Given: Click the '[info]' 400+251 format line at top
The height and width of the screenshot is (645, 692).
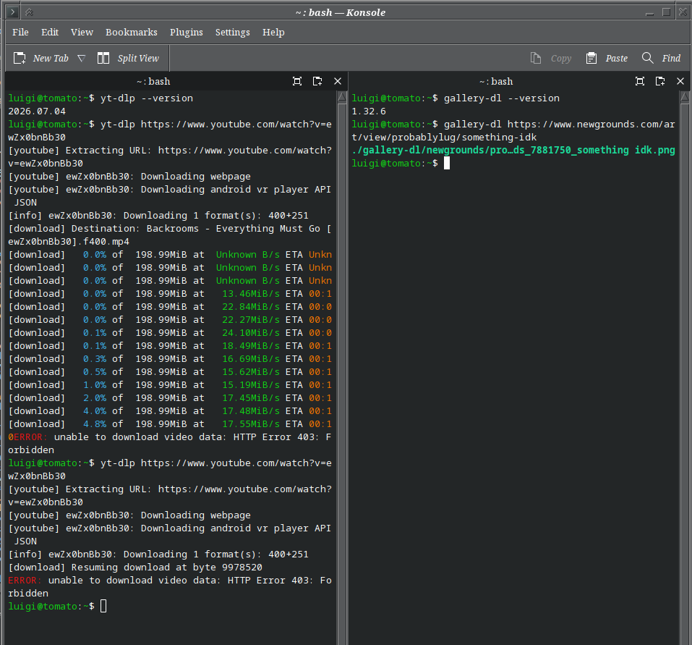Looking at the screenshot, I should 158,216.
